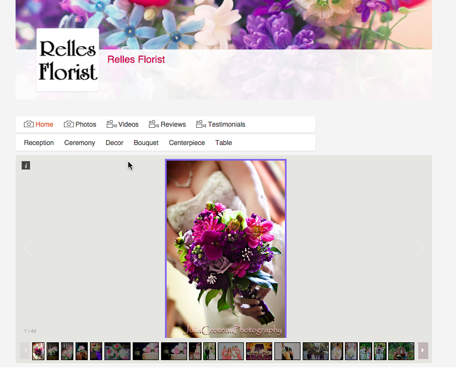Open the Reviews tab label
Screen dimensions: 456x384
pos(173,124)
